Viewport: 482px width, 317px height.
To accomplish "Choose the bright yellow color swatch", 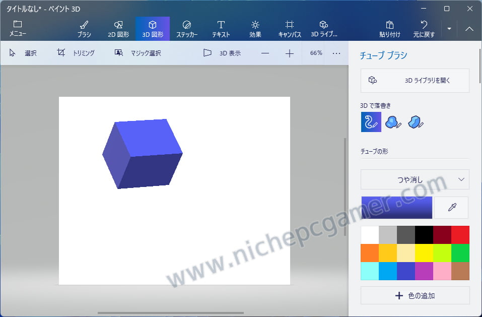I will click(424, 253).
